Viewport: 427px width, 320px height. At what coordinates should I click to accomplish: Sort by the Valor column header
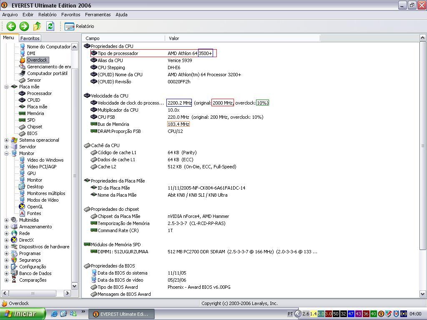point(242,38)
